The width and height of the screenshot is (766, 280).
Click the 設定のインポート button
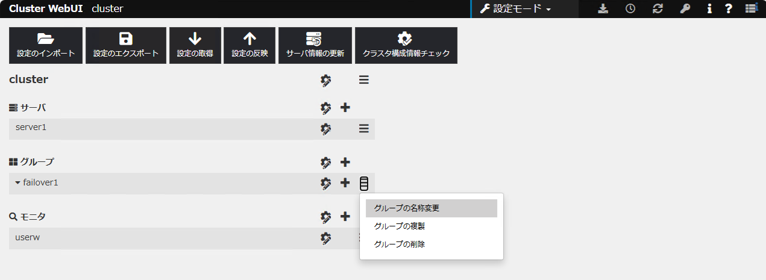46,45
